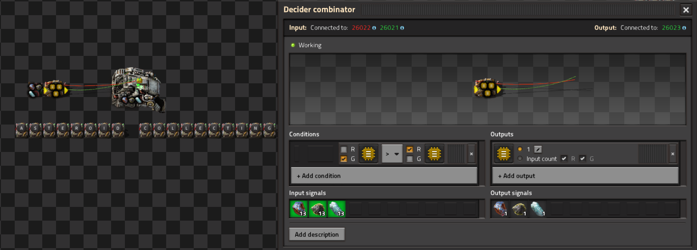Uncheck red wire checkbox for second signal

(410, 149)
